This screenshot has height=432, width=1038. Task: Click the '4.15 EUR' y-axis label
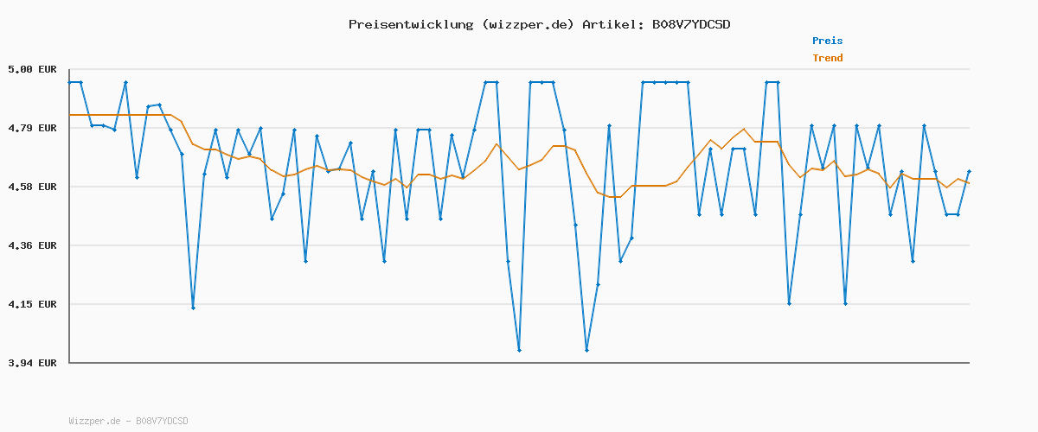point(32,304)
